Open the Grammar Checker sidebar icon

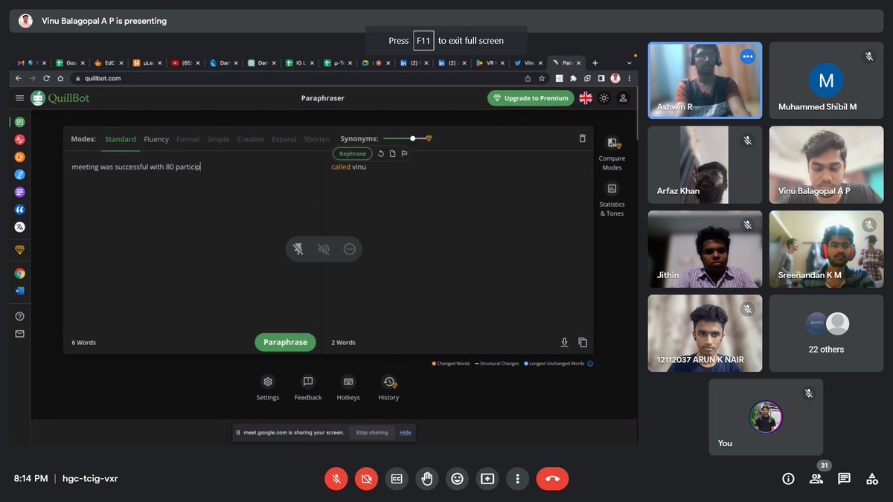[x=20, y=139]
